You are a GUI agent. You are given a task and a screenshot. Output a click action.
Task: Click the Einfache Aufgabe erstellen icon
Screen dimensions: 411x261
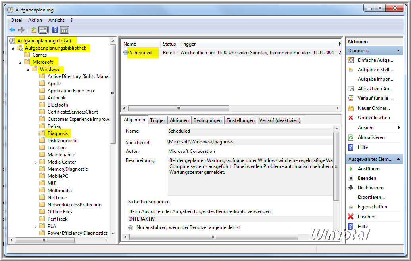pyautogui.click(x=351, y=60)
